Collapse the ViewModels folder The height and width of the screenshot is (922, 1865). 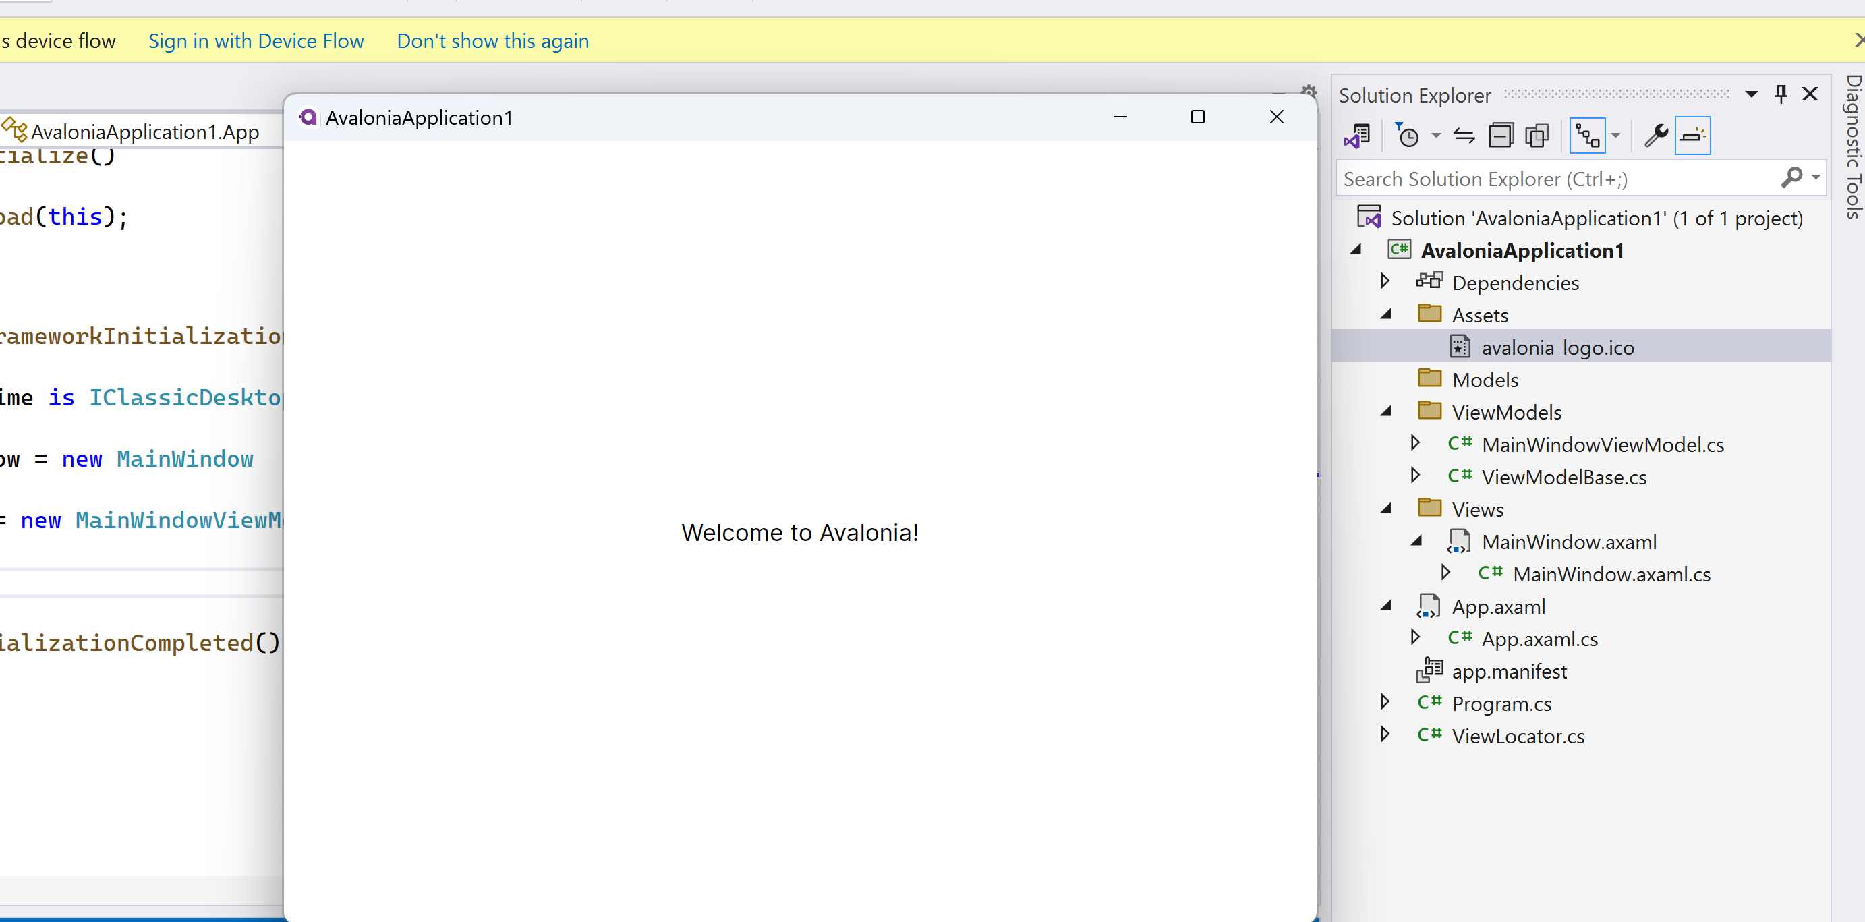pyautogui.click(x=1387, y=411)
